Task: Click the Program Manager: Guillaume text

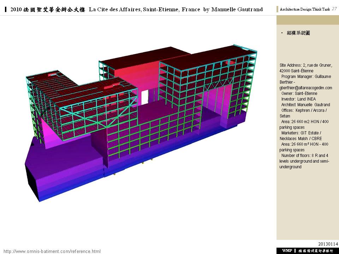Action: coord(307,77)
